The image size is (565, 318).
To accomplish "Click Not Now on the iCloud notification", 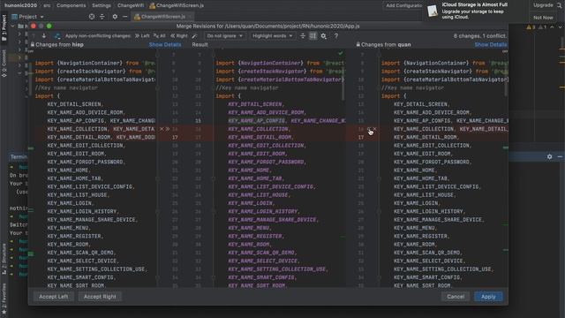I will (543, 18).
